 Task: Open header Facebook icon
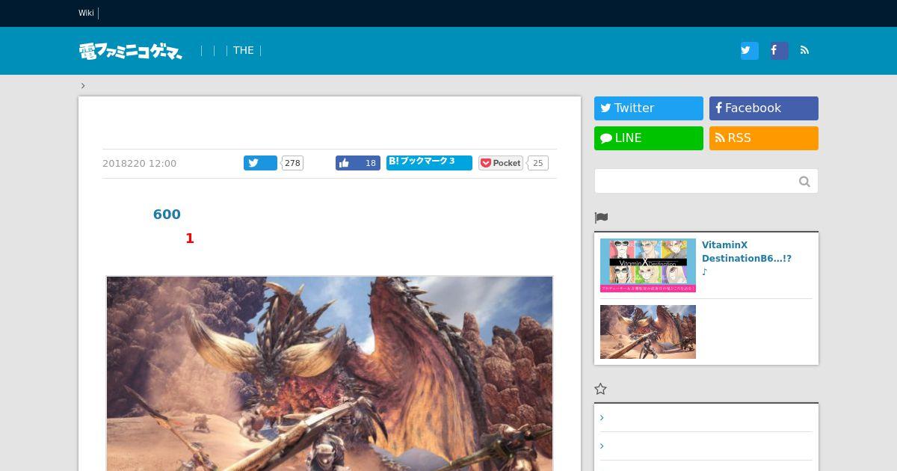coord(779,51)
